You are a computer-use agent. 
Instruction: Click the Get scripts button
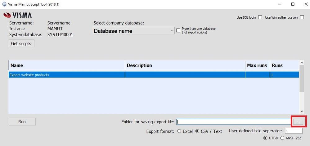[21, 43]
